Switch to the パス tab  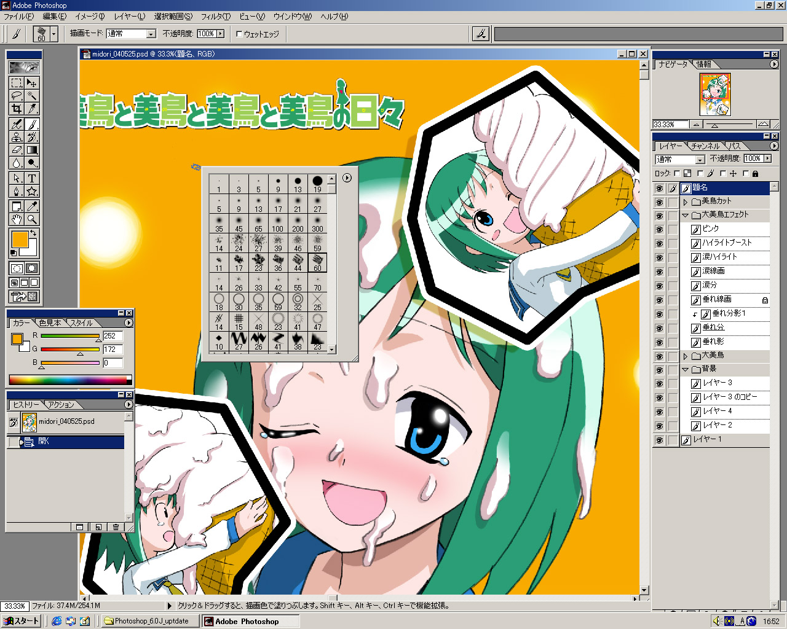click(x=736, y=146)
